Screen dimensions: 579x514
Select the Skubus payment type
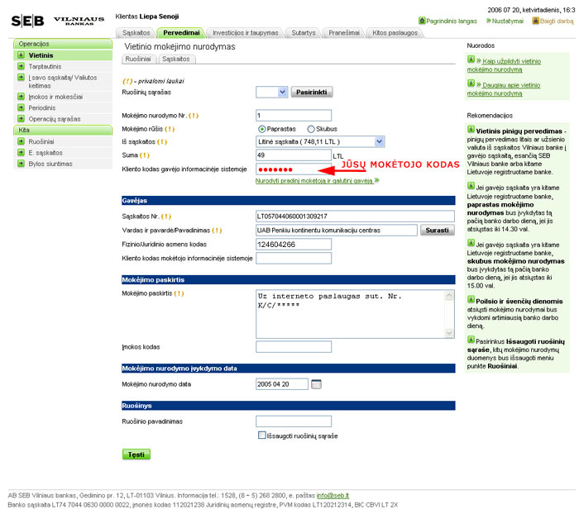[311, 129]
